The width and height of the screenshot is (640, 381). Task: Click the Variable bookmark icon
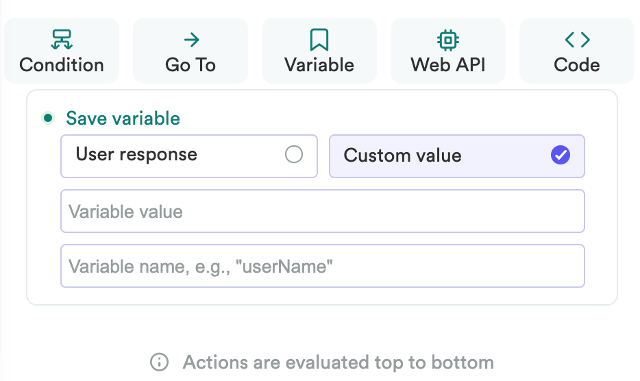(319, 40)
